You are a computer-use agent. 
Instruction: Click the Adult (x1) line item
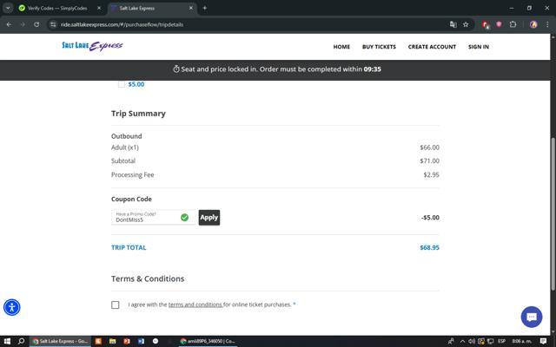click(125, 147)
